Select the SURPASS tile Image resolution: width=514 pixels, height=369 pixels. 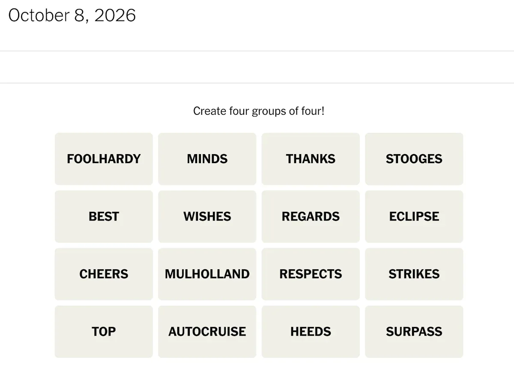tap(414, 332)
